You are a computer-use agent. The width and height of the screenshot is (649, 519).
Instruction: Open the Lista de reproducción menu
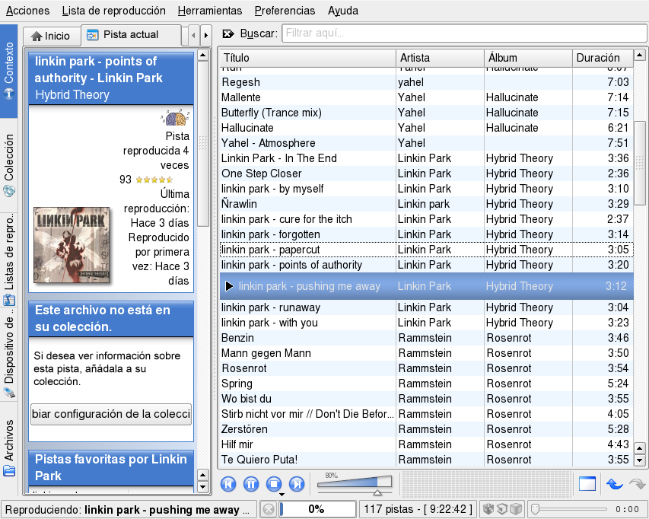coord(114,11)
